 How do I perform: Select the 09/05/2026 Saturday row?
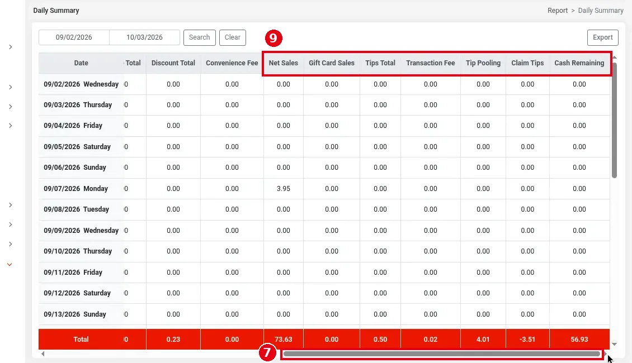324,147
